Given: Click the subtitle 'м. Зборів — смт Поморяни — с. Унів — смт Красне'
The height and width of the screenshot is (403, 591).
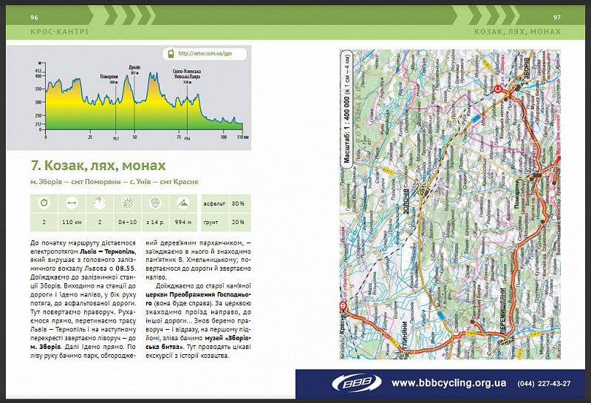Looking at the screenshot, I should click(x=115, y=182).
